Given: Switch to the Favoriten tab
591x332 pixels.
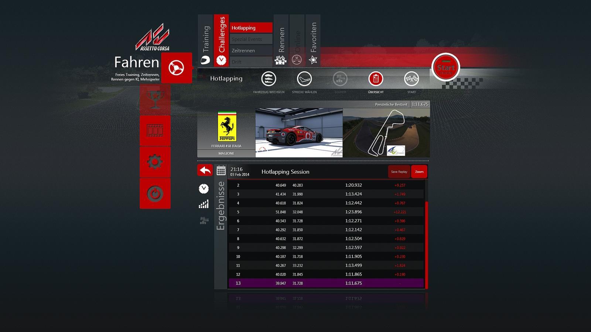Looking at the screenshot, I should point(313,41).
